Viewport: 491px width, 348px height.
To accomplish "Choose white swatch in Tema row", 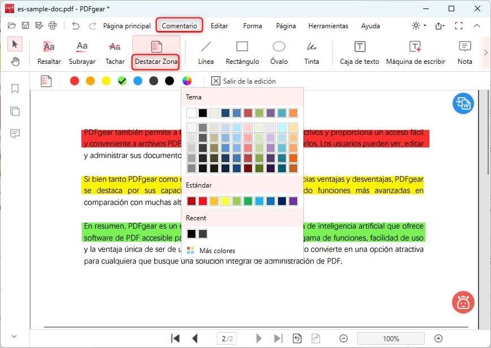I will (x=192, y=113).
